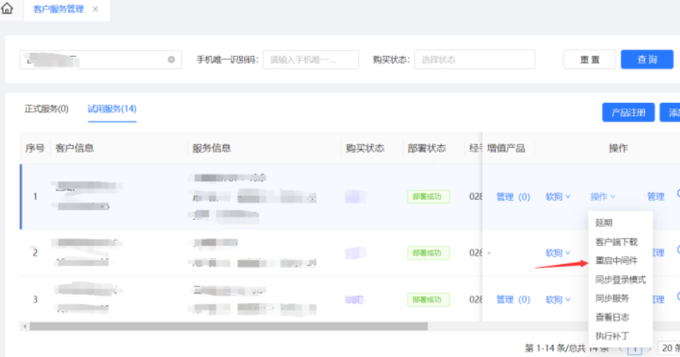Click the 产品注册 button
Viewport: 680px width, 357px height.
(628, 112)
